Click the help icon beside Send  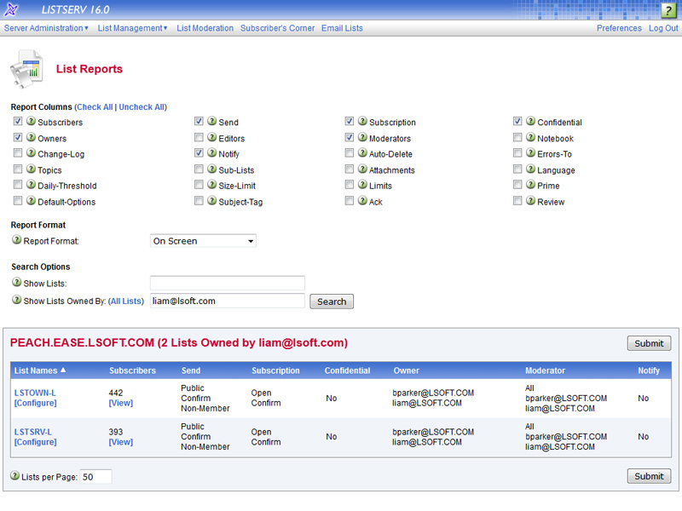tap(211, 121)
